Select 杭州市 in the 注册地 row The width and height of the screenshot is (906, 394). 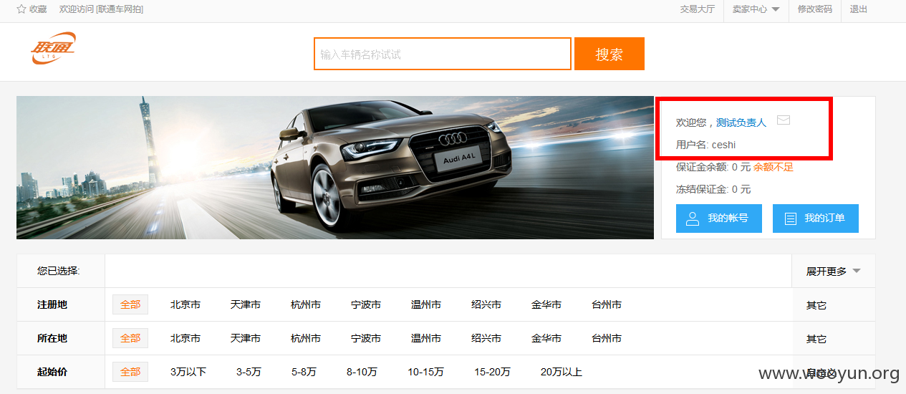(306, 304)
